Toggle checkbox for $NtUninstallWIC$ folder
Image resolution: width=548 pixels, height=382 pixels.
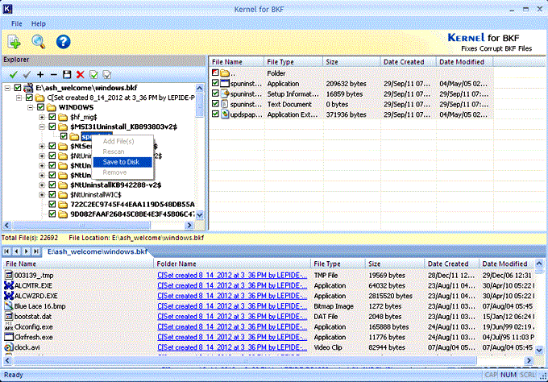(52, 194)
